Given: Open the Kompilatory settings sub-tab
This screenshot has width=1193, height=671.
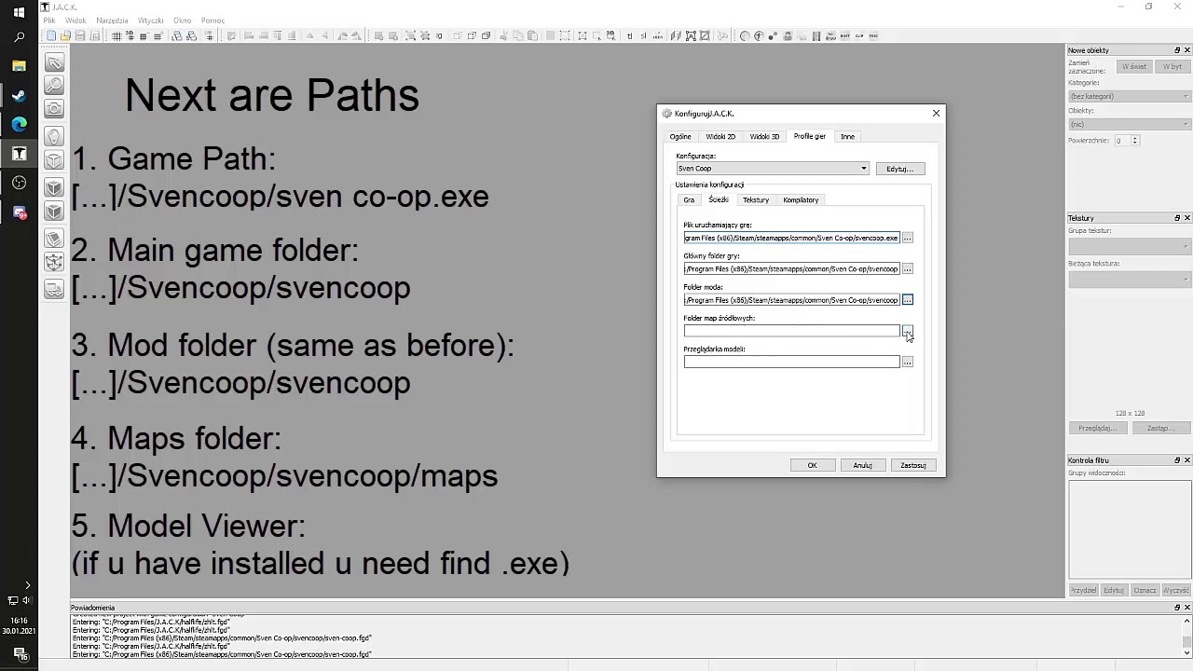Looking at the screenshot, I should (x=801, y=200).
